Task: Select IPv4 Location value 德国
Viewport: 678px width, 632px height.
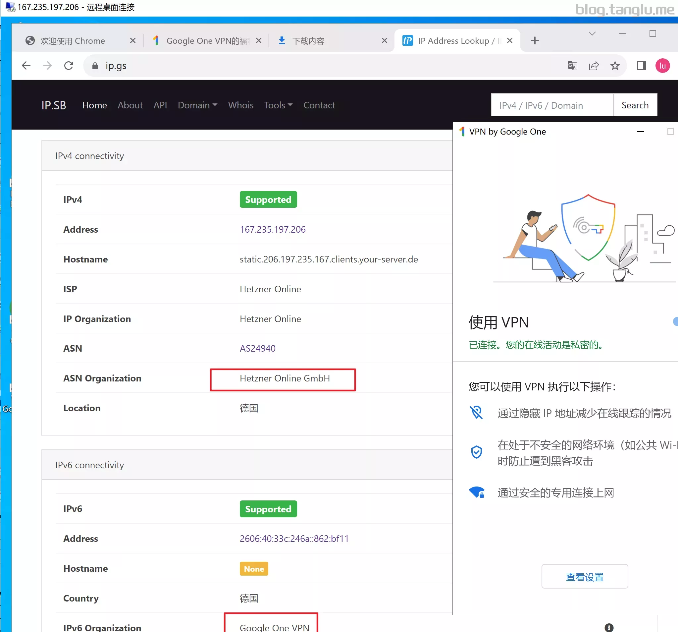Action: tap(249, 408)
